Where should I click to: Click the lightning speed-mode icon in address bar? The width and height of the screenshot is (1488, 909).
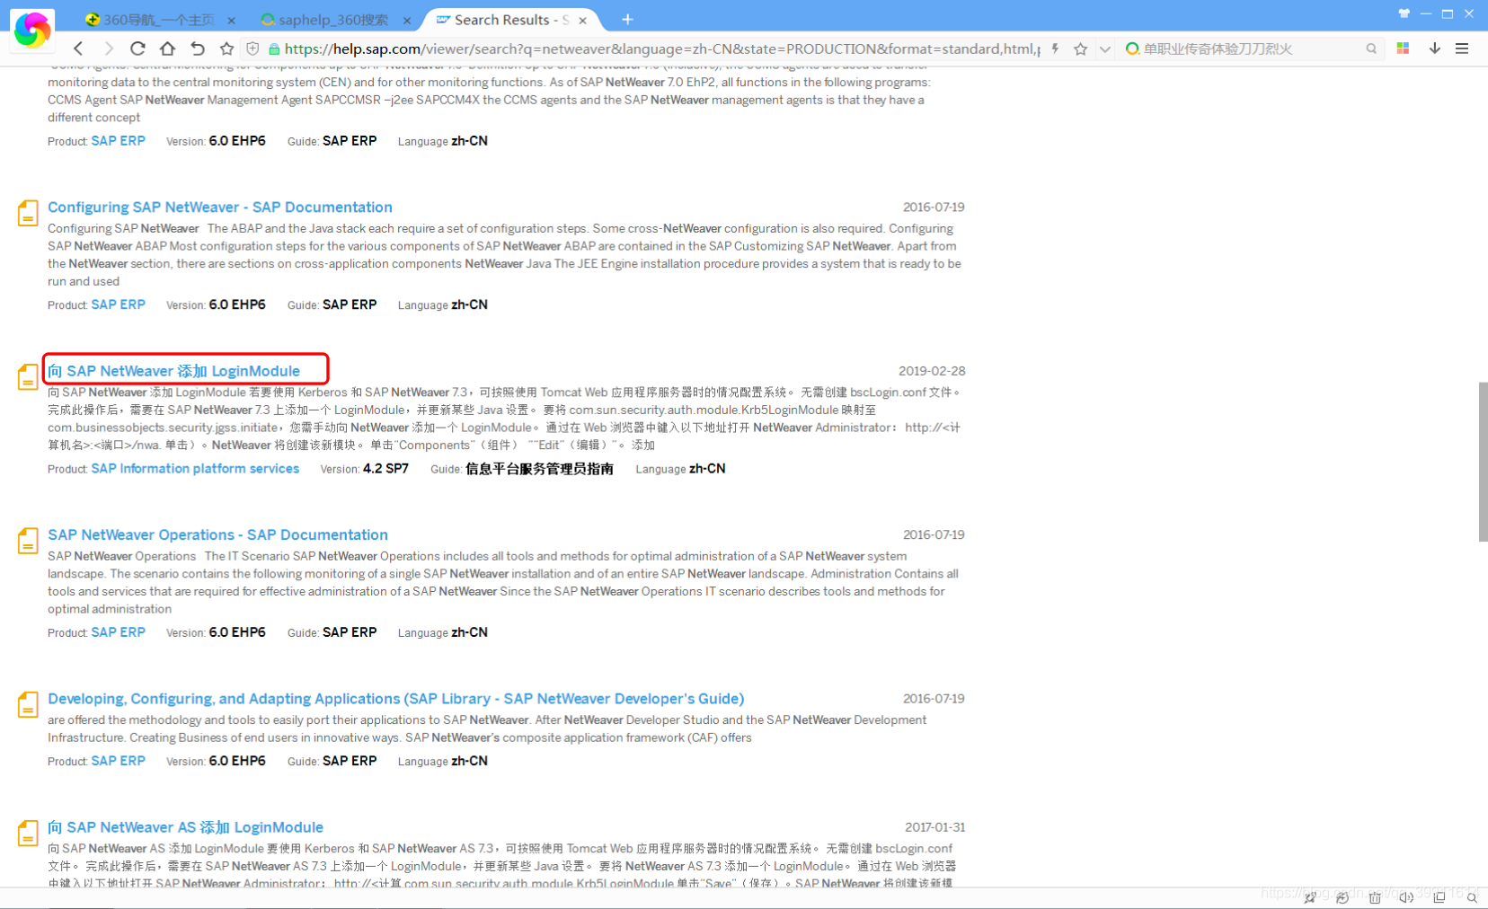click(1055, 49)
